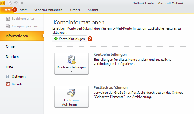This screenshot has height=114, width=194.
Task: Click the Optionen page icon
Action: click(x=8, y=77)
